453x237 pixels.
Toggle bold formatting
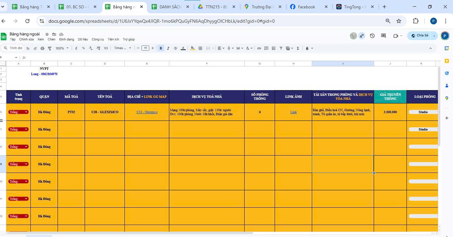[161, 48]
